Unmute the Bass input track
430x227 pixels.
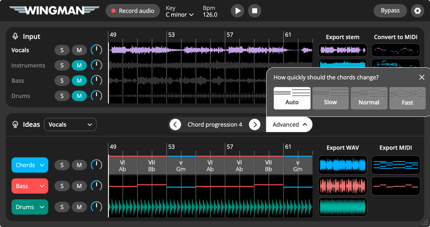click(x=79, y=81)
